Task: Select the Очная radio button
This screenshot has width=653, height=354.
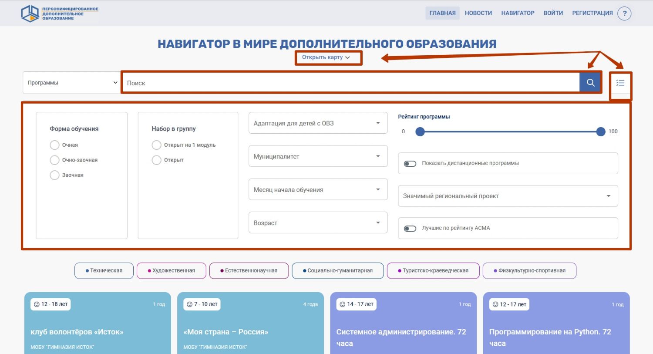Action: (54, 145)
